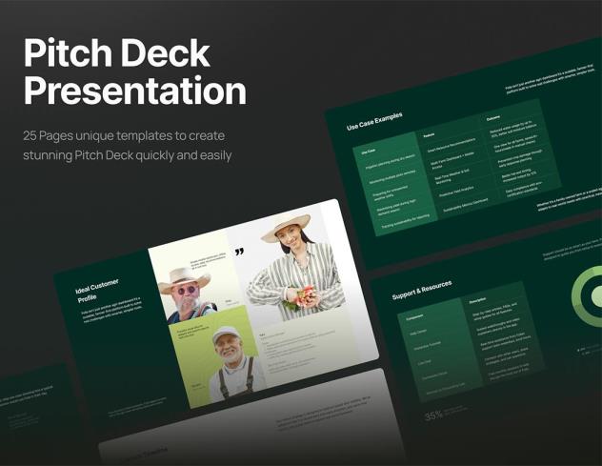The height and width of the screenshot is (466, 602).
Task: Click the quotation mark icon
Action: pos(238,253)
